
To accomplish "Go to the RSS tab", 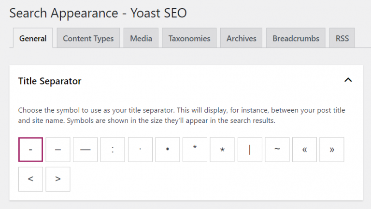I will tap(342, 38).
